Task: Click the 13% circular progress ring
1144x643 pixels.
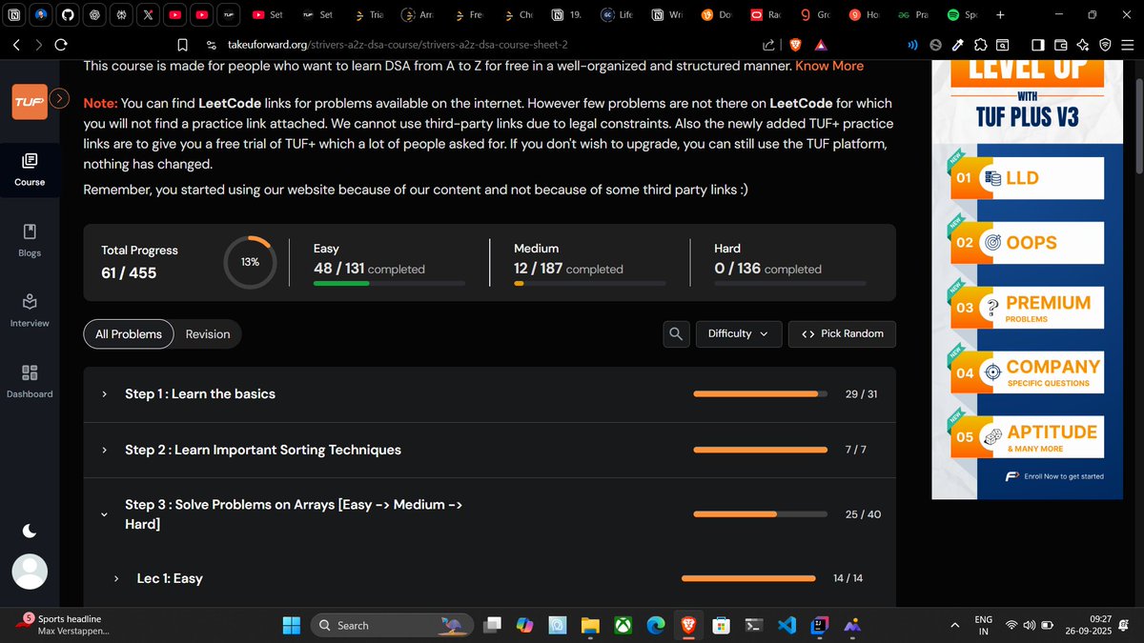Action: point(250,262)
